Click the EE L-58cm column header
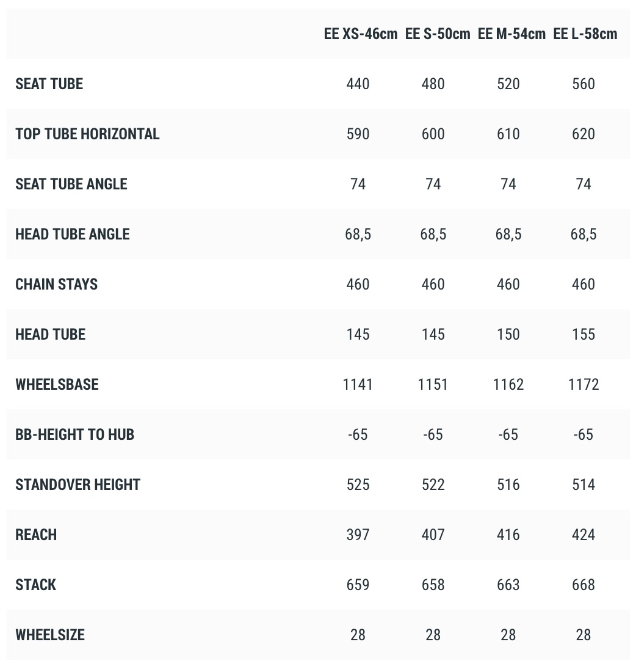 click(585, 34)
